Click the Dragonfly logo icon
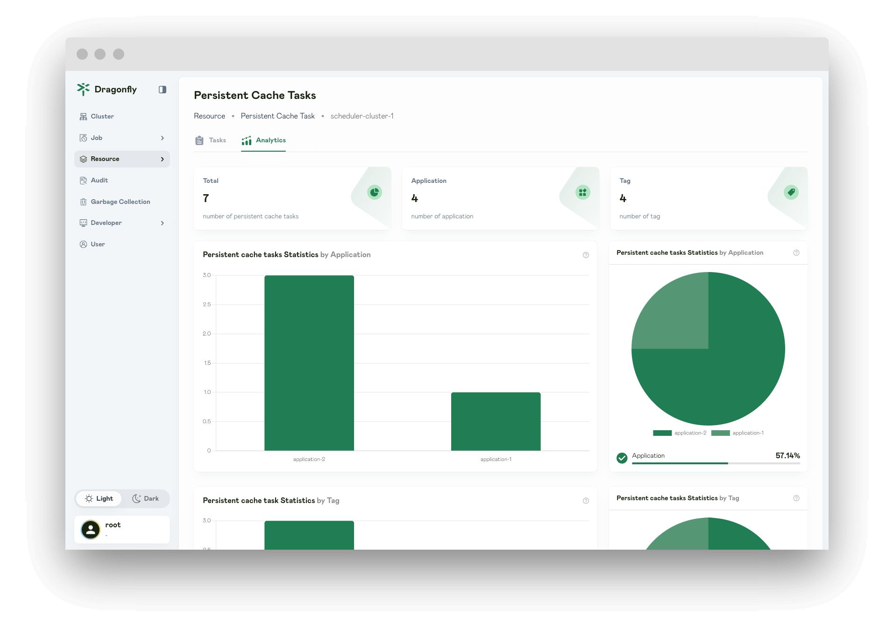This screenshot has width=894, height=643. click(83, 89)
